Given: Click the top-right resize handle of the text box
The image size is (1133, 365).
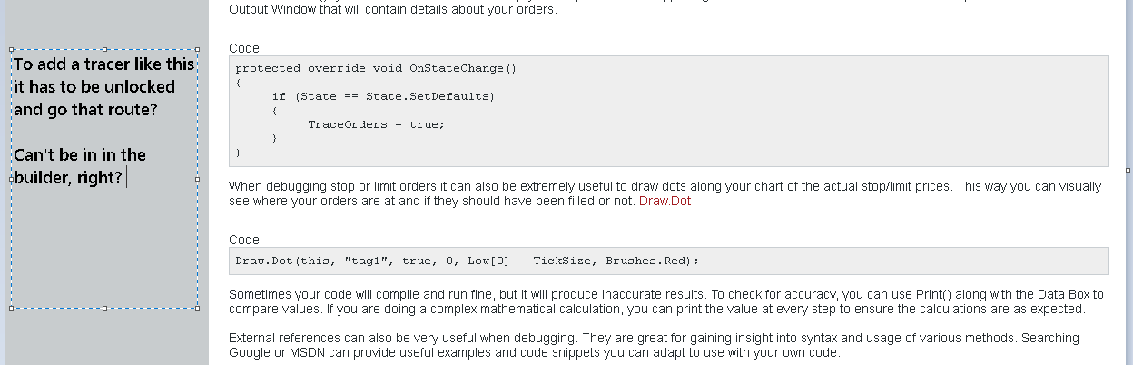Looking at the screenshot, I should pos(198,50).
